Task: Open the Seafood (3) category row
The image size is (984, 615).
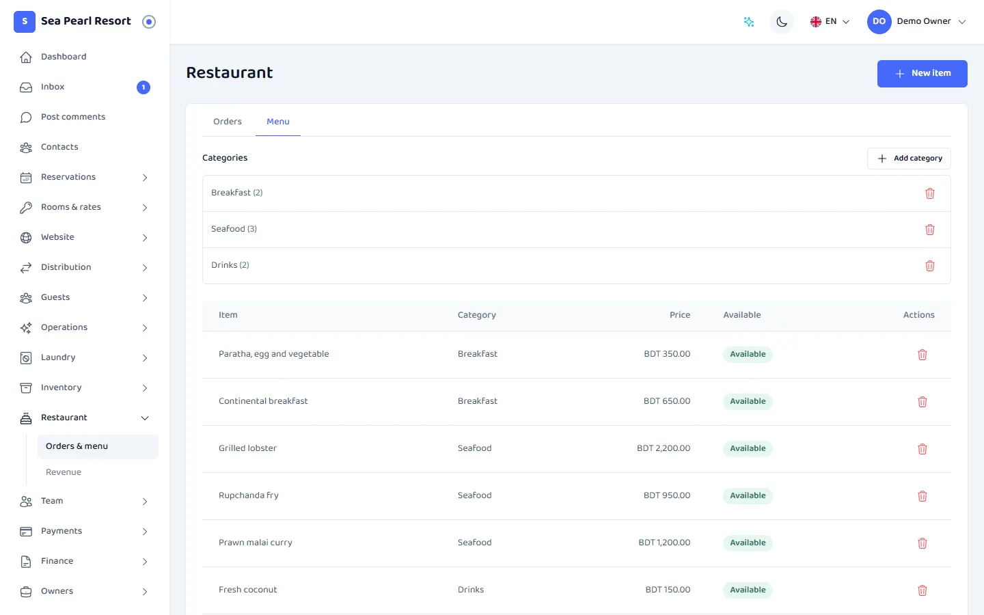Action: coord(577,230)
